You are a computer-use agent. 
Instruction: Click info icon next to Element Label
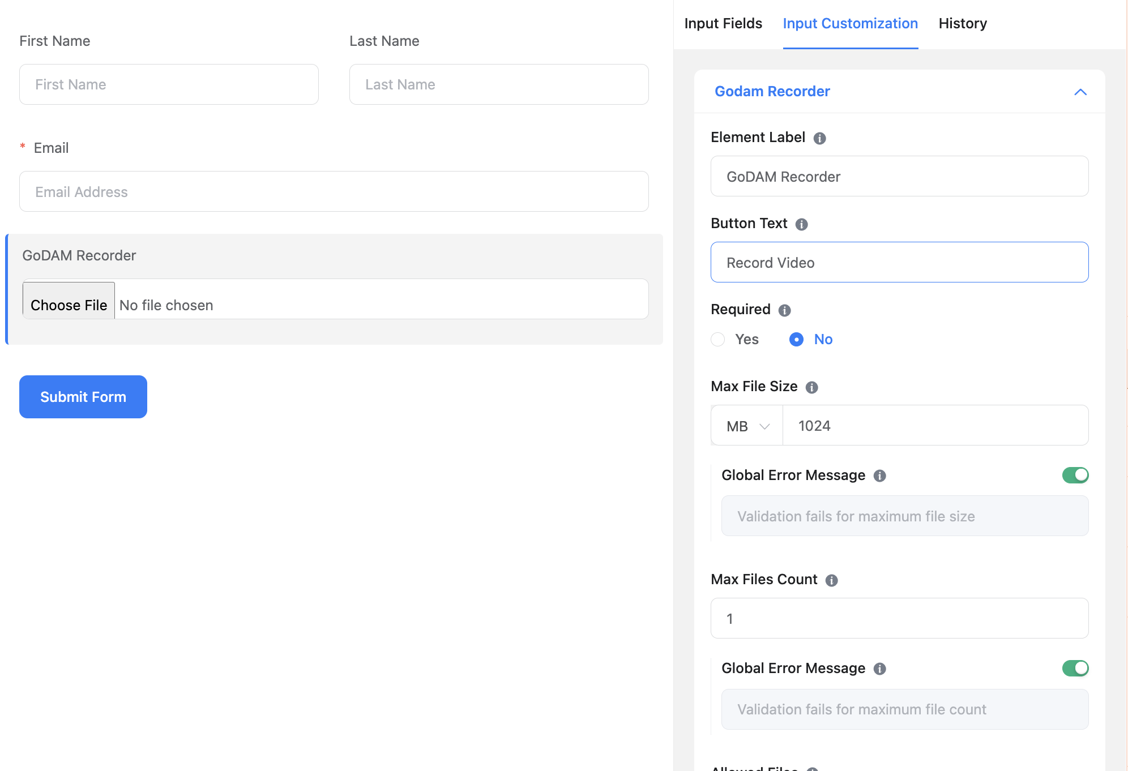click(819, 138)
